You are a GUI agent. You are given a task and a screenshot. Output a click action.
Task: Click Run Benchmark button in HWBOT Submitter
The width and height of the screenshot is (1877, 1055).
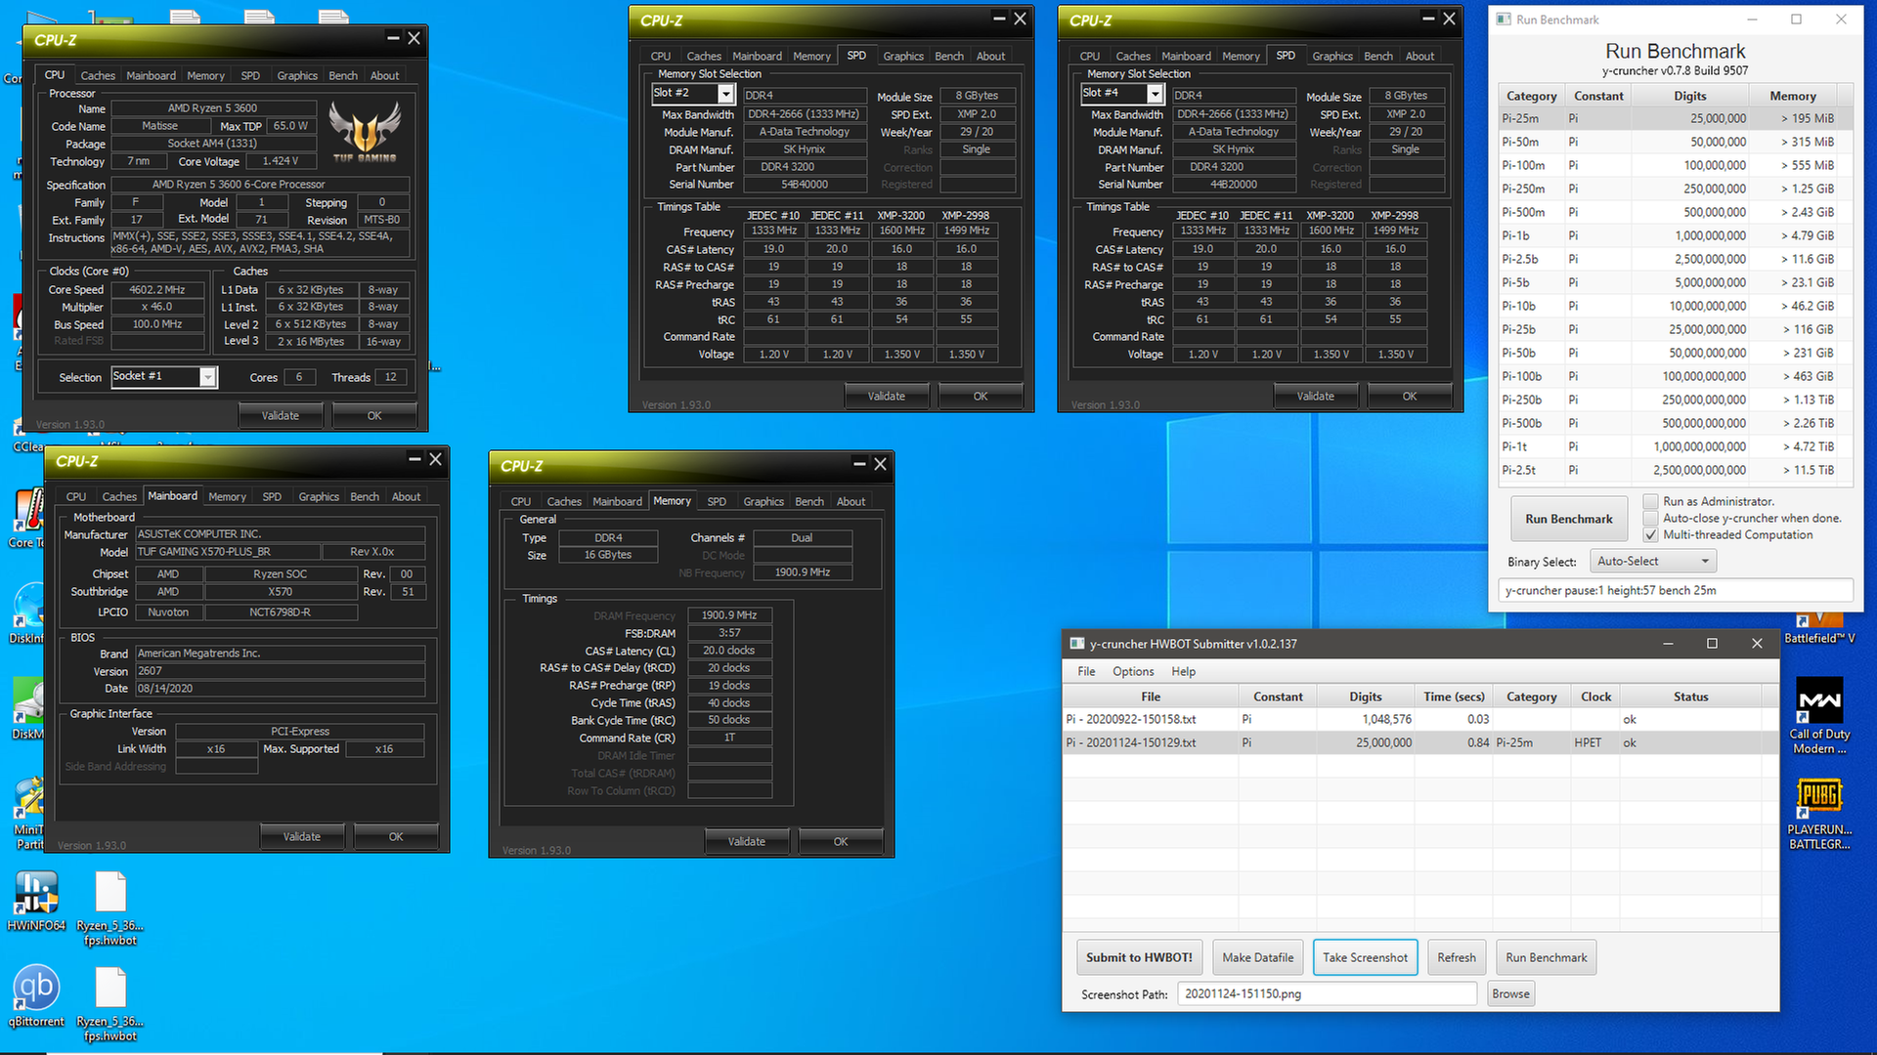click(1547, 957)
